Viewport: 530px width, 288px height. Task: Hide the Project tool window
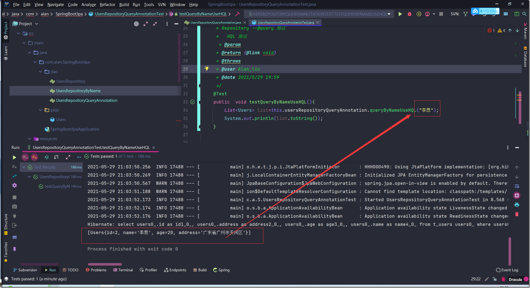176,24
